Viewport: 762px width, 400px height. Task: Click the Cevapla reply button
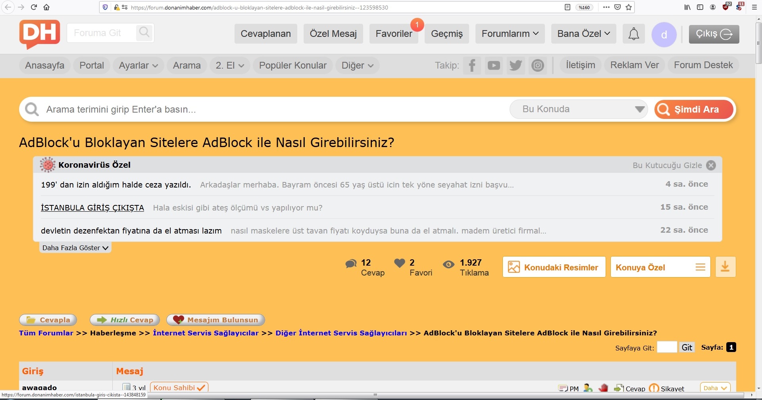point(48,320)
